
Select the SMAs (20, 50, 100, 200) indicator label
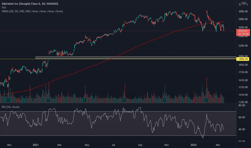pyautogui.click(x=32, y=11)
